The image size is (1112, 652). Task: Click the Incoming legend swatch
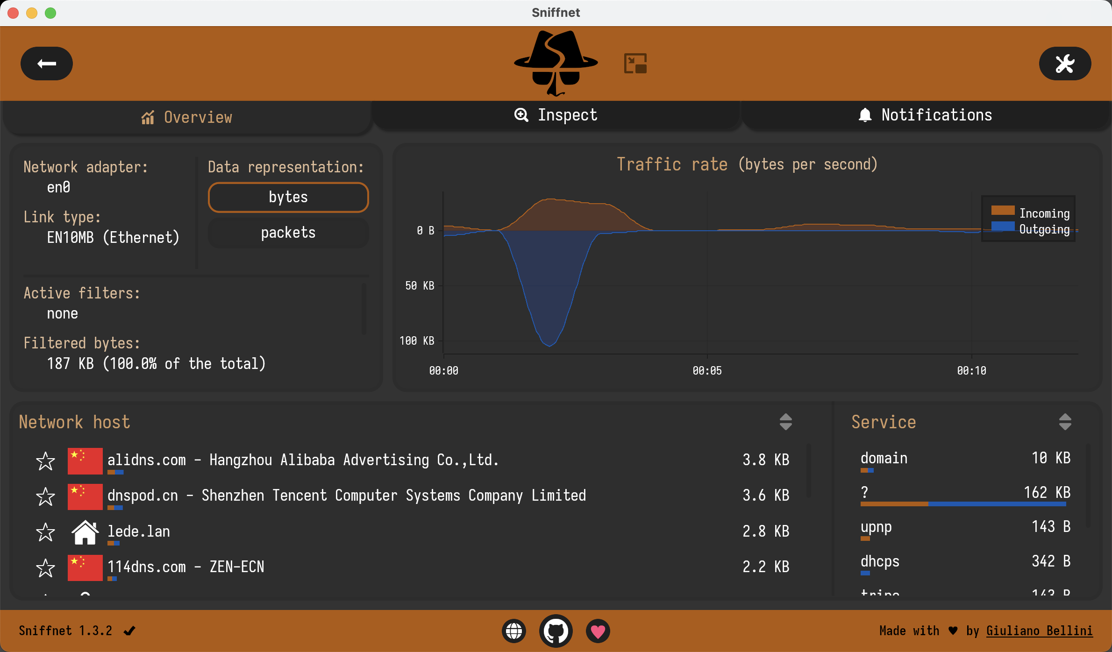pos(1003,211)
